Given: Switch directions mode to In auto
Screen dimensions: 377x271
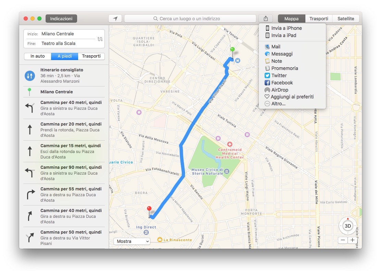Looking at the screenshot, I should coord(37,56).
